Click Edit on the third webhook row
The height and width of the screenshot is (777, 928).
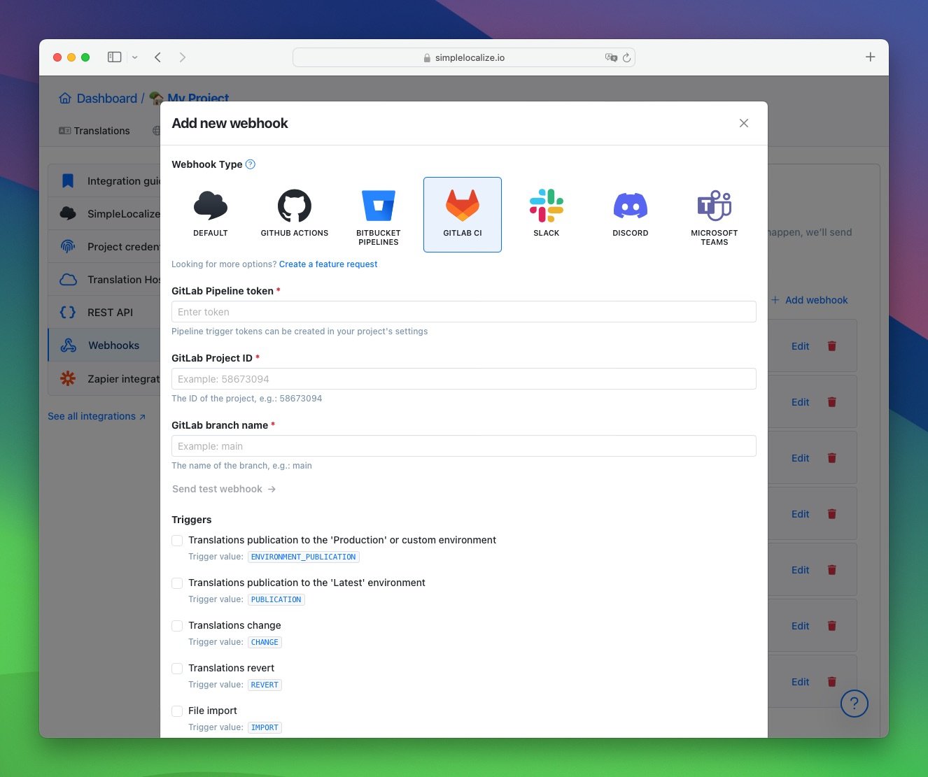(x=800, y=458)
